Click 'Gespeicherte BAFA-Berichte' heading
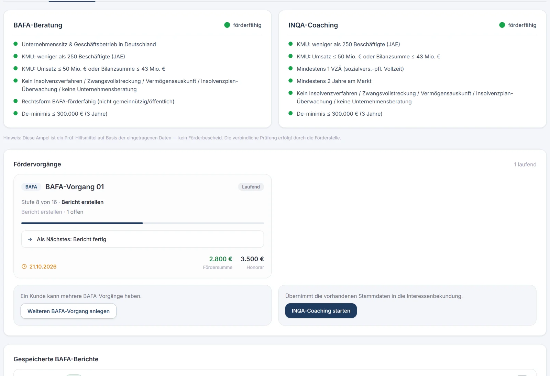 click(56, 359)
